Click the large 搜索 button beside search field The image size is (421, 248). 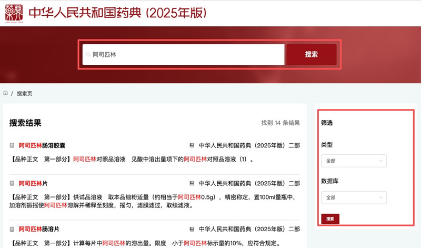pos(312,55)
